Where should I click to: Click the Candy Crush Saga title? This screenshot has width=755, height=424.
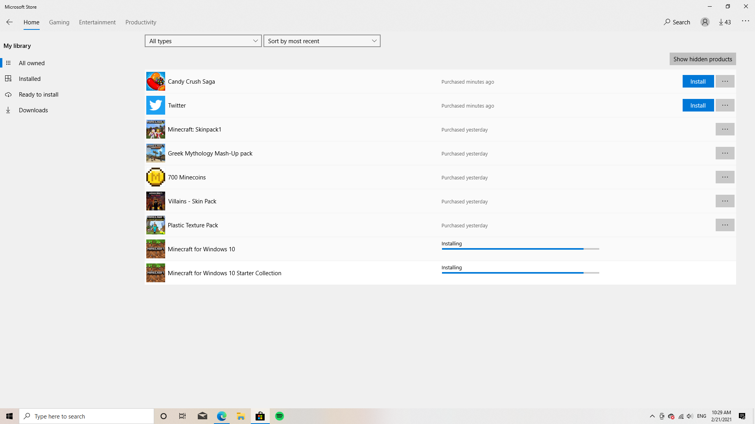(192, 82)
